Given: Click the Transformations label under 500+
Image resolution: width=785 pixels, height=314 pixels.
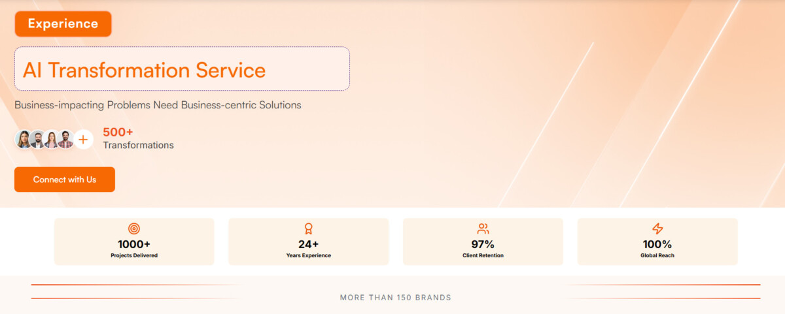Looking at the screenshot, I should click(138, 145).
